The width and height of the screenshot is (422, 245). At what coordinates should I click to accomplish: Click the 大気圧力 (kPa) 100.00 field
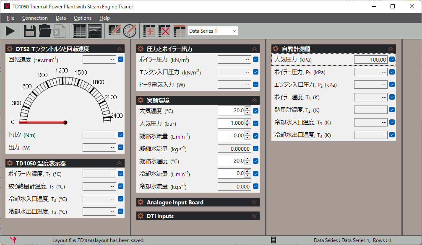(x=370, y=59)
